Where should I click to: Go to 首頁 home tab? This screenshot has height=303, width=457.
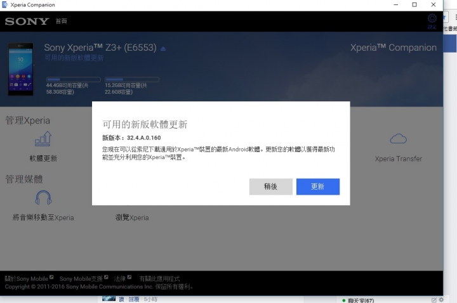click(x=61, y=22)
